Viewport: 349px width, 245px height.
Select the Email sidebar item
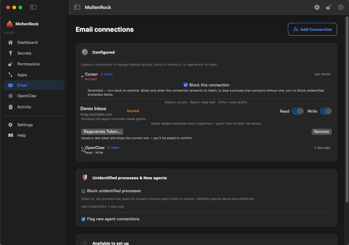(34, 85)
